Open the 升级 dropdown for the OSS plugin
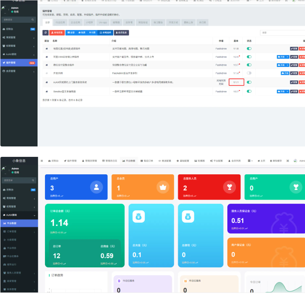The width and height of the screenshot is (305, 294). (287, 57)
